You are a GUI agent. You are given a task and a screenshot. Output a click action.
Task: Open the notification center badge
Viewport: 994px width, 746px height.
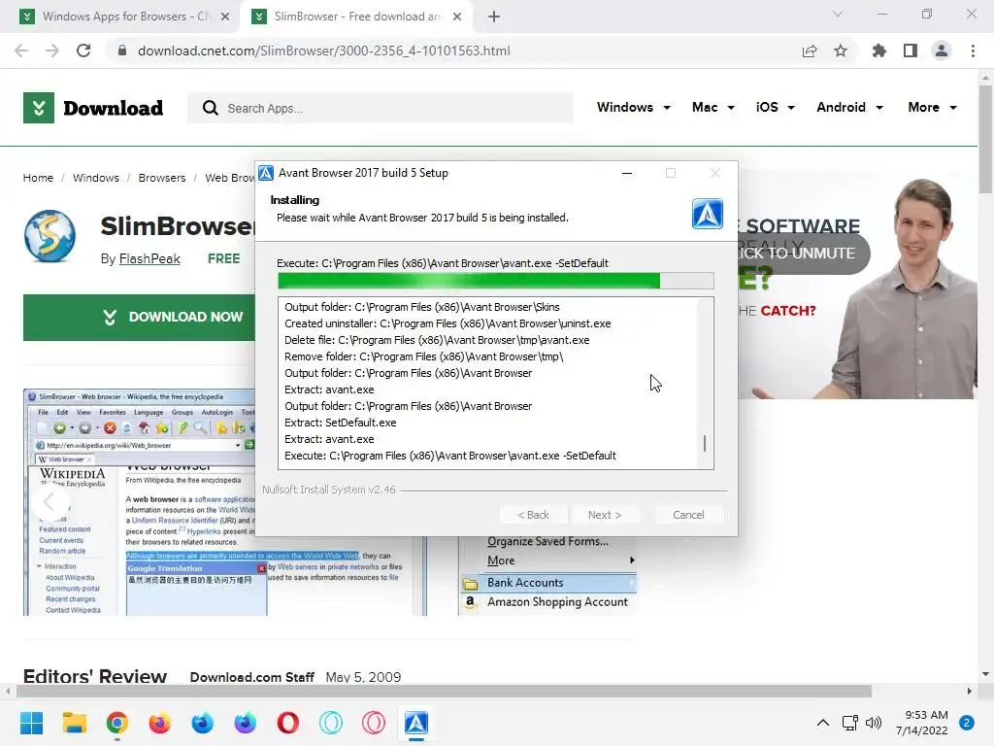pos(967,723)
